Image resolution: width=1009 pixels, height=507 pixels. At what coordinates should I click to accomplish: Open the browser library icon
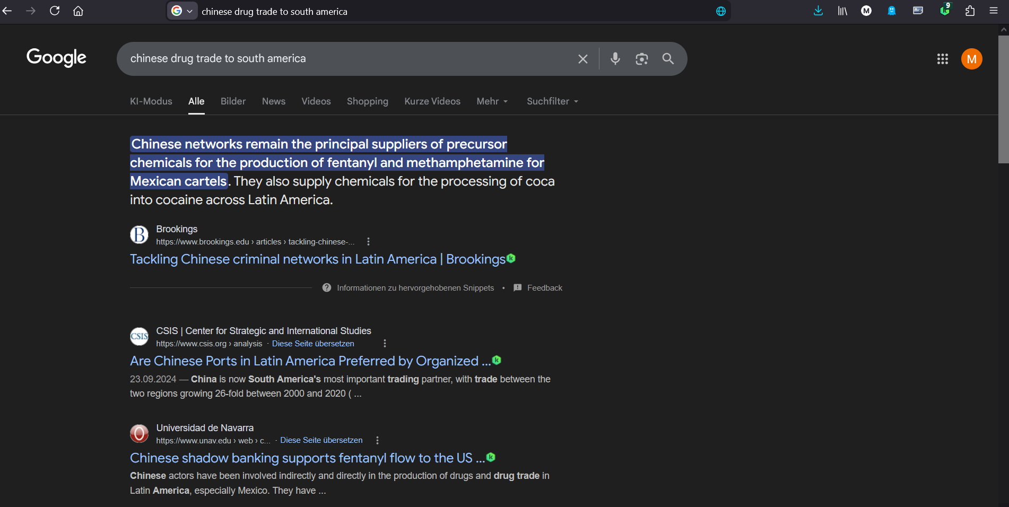click(842, 11)
